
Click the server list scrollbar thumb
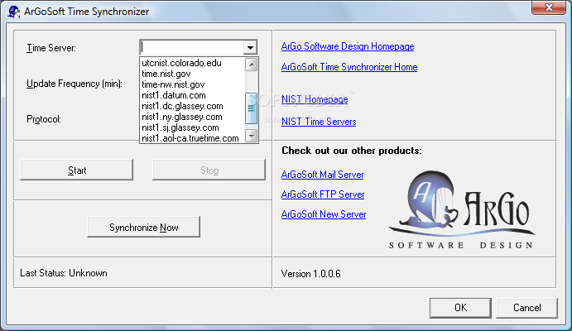(x=252, y=108)
